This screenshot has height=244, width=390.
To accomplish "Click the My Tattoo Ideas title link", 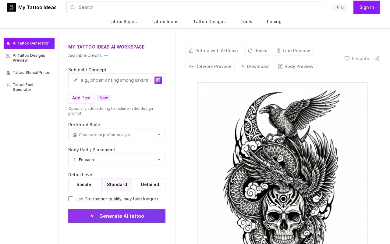I will pyautogui.click(x=37, y=7).
